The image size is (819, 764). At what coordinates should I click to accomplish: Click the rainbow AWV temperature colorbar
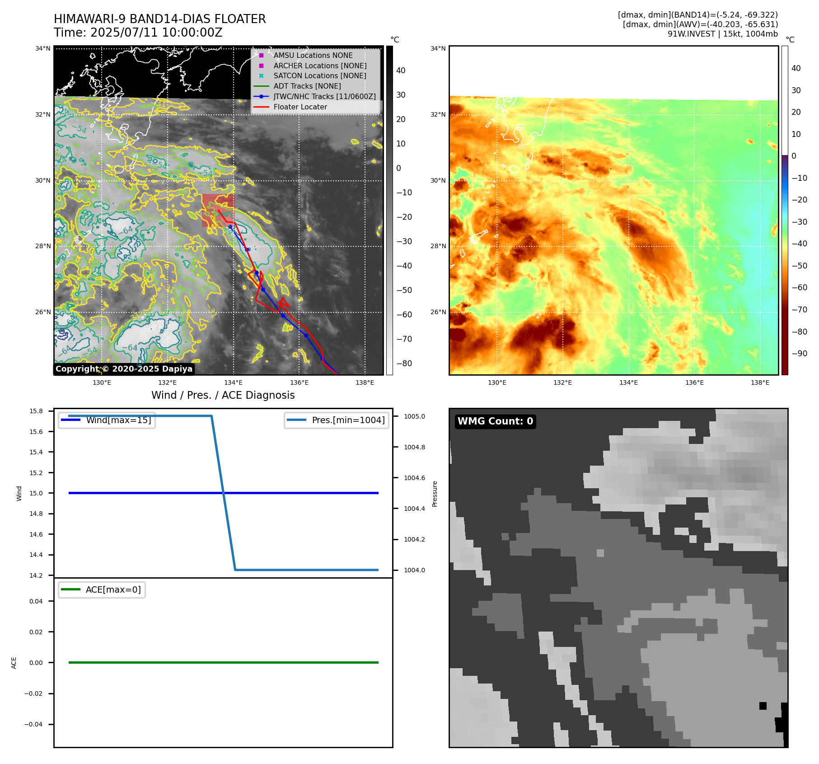[x=785, y=210]
